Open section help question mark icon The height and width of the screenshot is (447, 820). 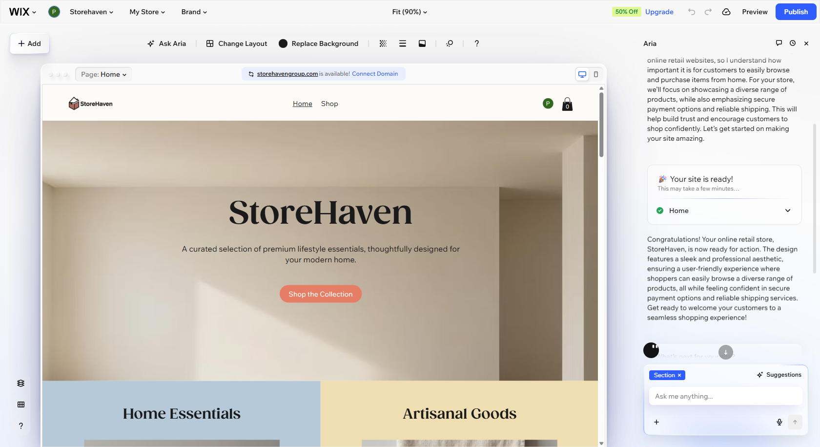(x=477, y=43)
